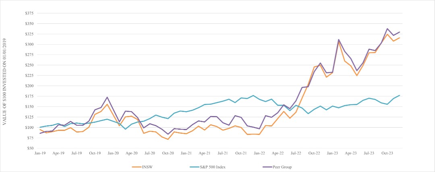Click the $100 y-axis label
435x172 pixels.
coord(29,127)
